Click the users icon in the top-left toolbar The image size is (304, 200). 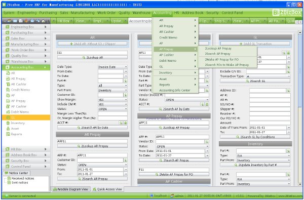tap(9, 21)
